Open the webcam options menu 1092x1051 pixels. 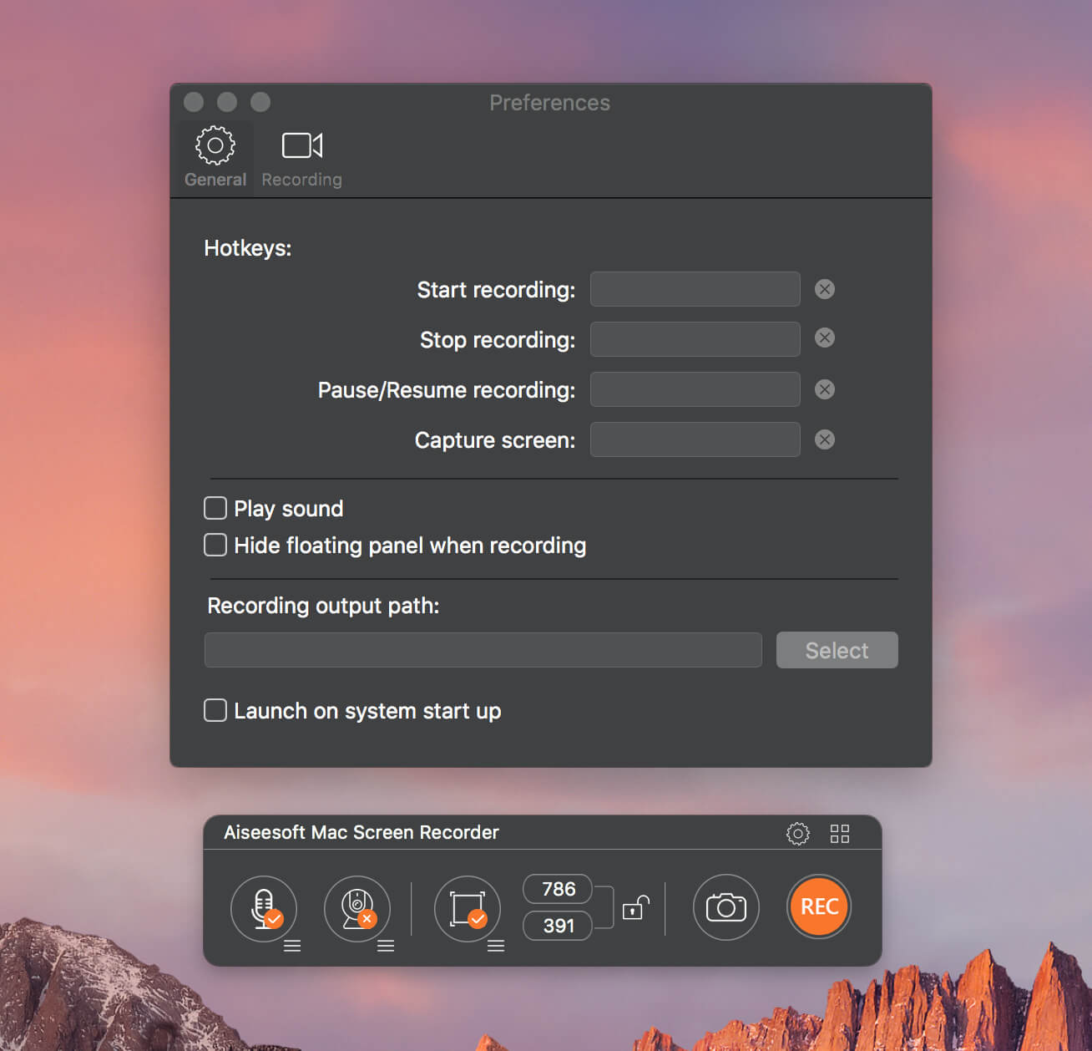click(386, 946)
